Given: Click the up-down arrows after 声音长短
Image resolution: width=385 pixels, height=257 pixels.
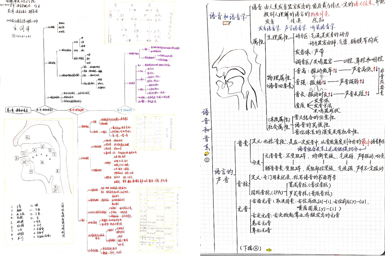Looking at the screenshot, I should (x=367, y=94).
